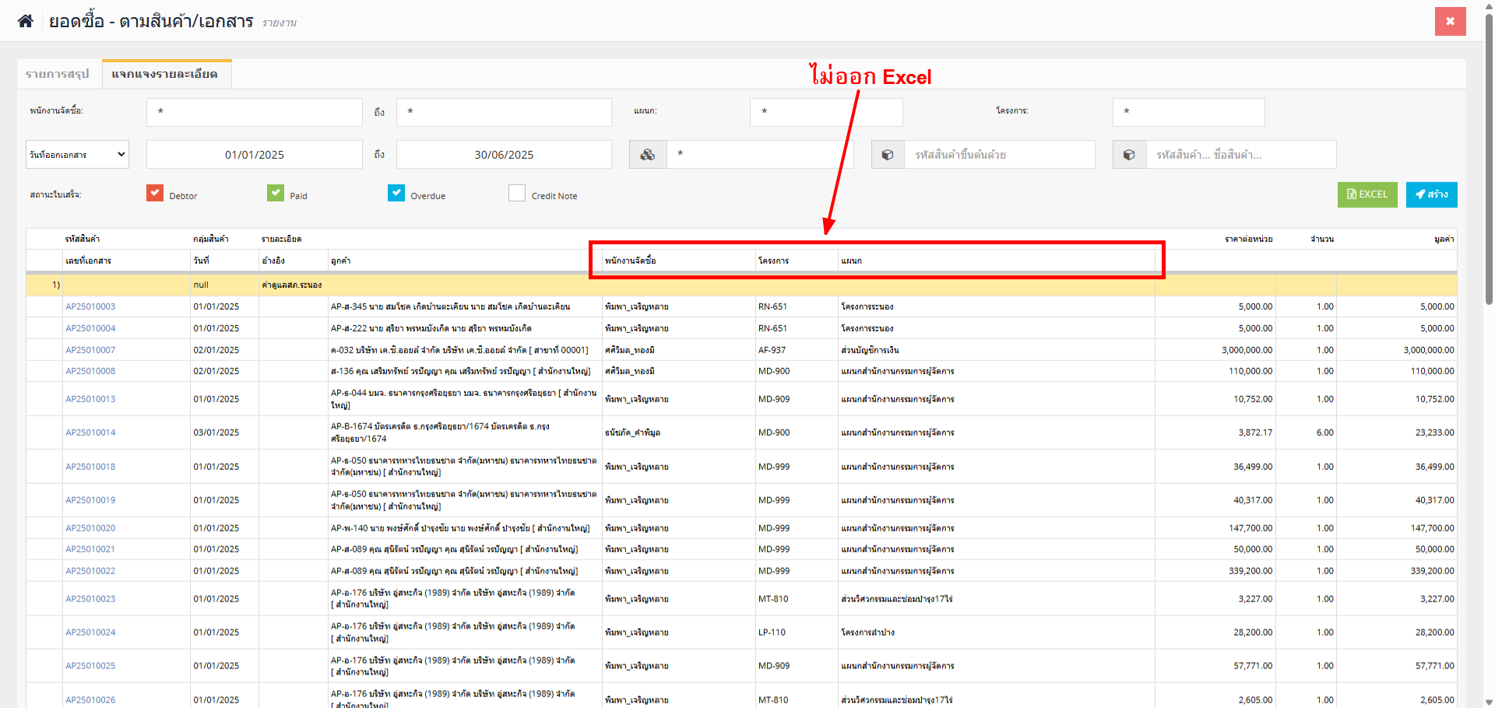
Task: Open document AP25010023
Action: (x=90, y=599)
